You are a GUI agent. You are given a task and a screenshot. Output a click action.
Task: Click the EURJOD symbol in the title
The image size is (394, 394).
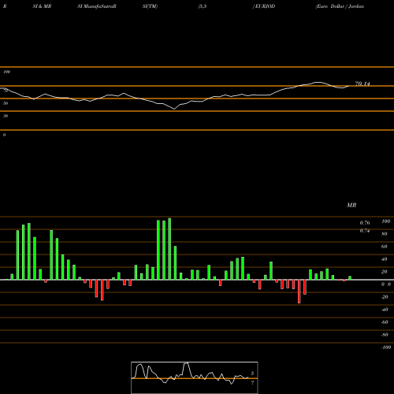[x=265, y=6]
